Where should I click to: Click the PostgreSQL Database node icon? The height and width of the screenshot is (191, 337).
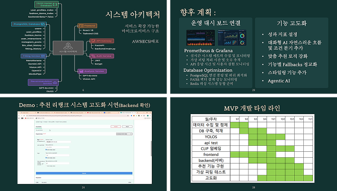43,24
